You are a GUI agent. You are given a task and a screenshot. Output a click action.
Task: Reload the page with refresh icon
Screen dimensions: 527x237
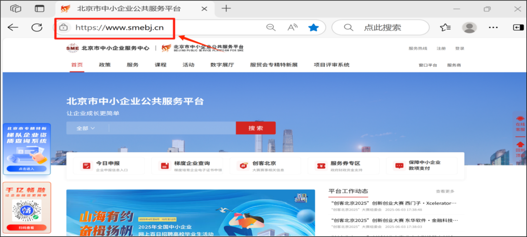point(37,27)
